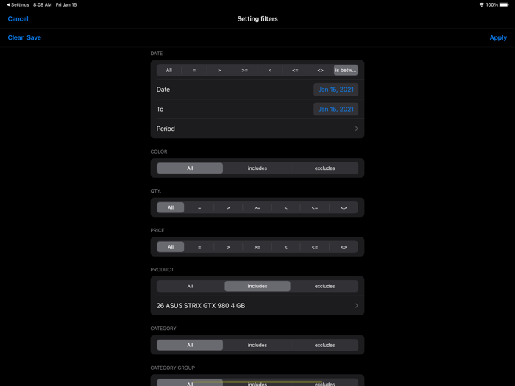Image resolution: width=515 pixels, height=386 pixels.
Task: Set Category filter to excludes
Action: coord(324,345)
